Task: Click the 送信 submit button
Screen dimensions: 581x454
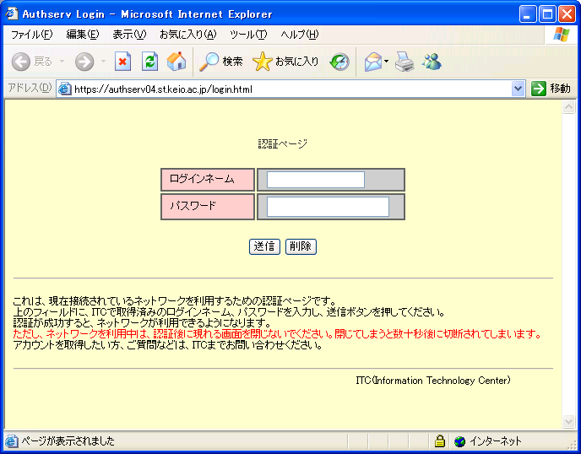Action: tap(264, 246)
